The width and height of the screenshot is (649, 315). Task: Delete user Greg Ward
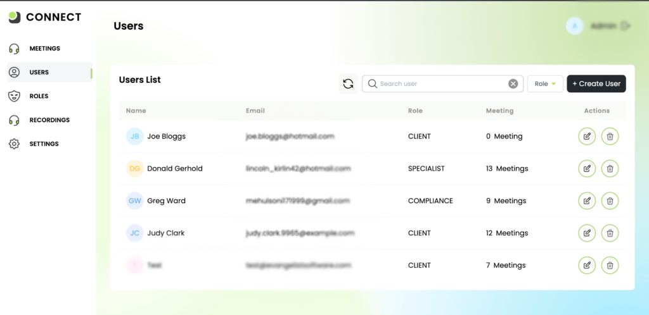610,201
